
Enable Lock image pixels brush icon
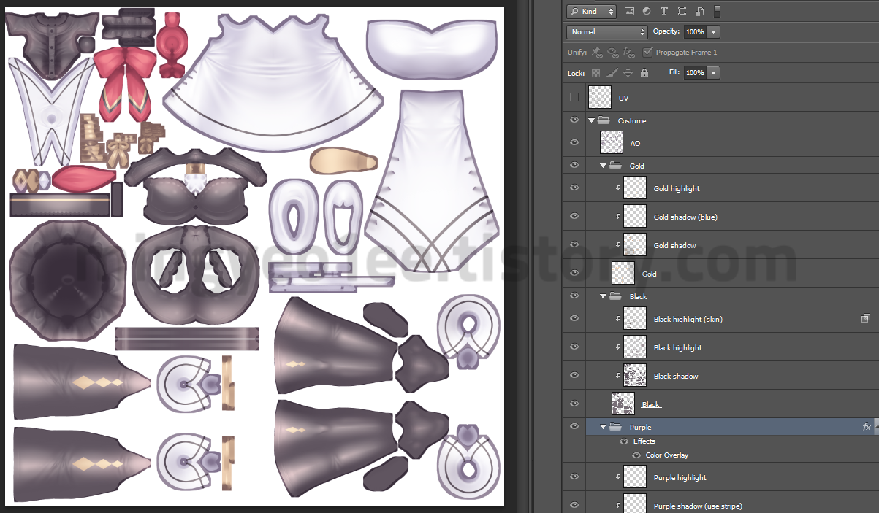[612, 73]
